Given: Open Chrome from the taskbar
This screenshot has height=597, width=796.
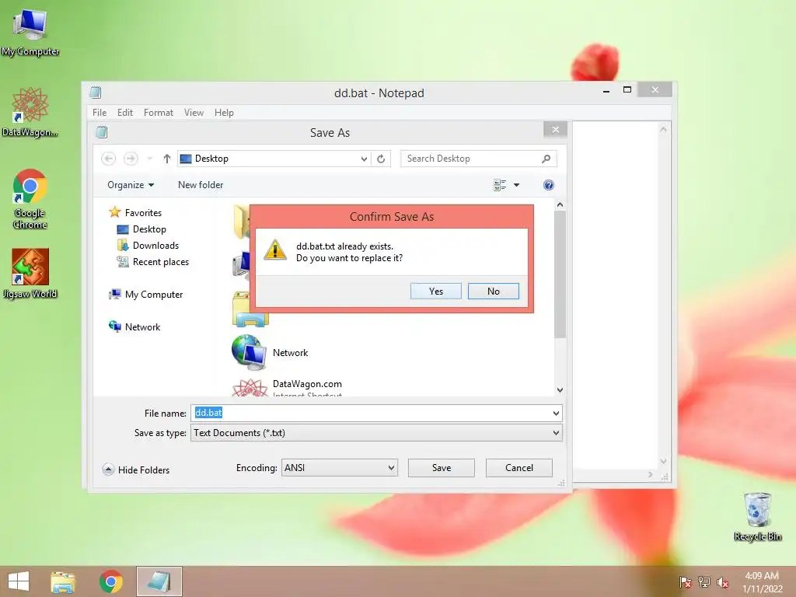Looking at the screenshot, I should tap(110, 581).
